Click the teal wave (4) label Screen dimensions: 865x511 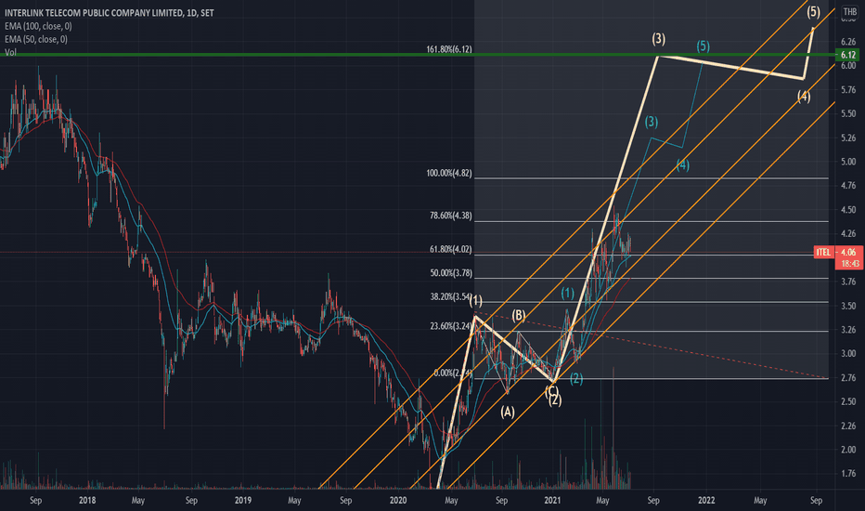tap(683, 164)
